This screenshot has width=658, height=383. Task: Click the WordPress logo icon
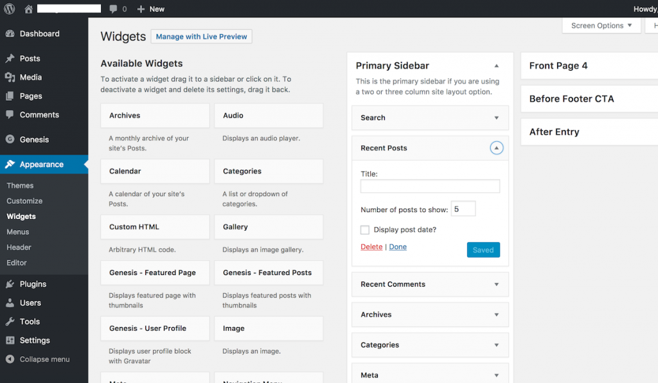tap(9, 9)
